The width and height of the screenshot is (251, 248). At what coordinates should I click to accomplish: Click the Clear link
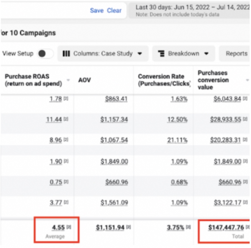[114, 11]
